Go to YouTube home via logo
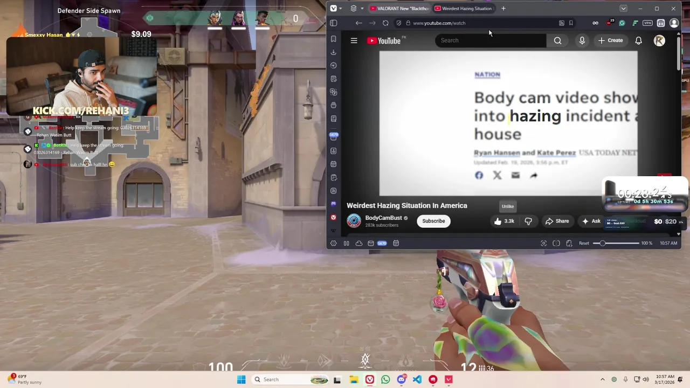The width and height of the screenshot is (690, 388). 384,40
